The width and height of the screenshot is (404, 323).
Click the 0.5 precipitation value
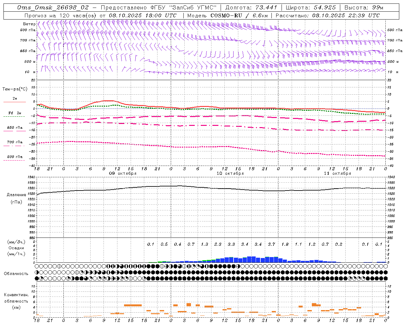pyautogui.click(x=164, y=244)
